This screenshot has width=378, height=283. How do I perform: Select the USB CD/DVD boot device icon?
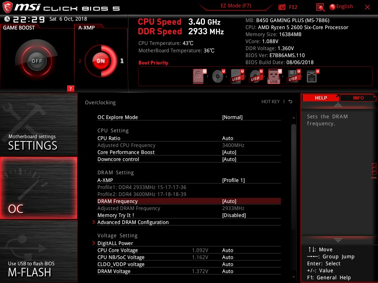[255, 76]
